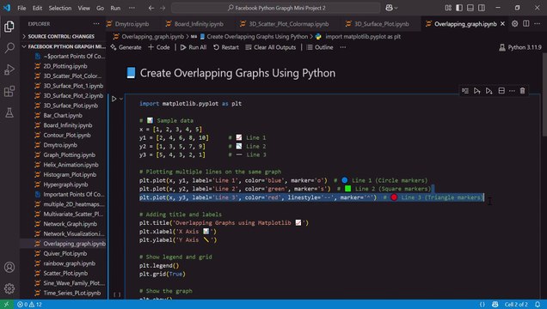Screen dimensions: 547x309
Task: Open the notebook Outline
Action: click(320, 47)
